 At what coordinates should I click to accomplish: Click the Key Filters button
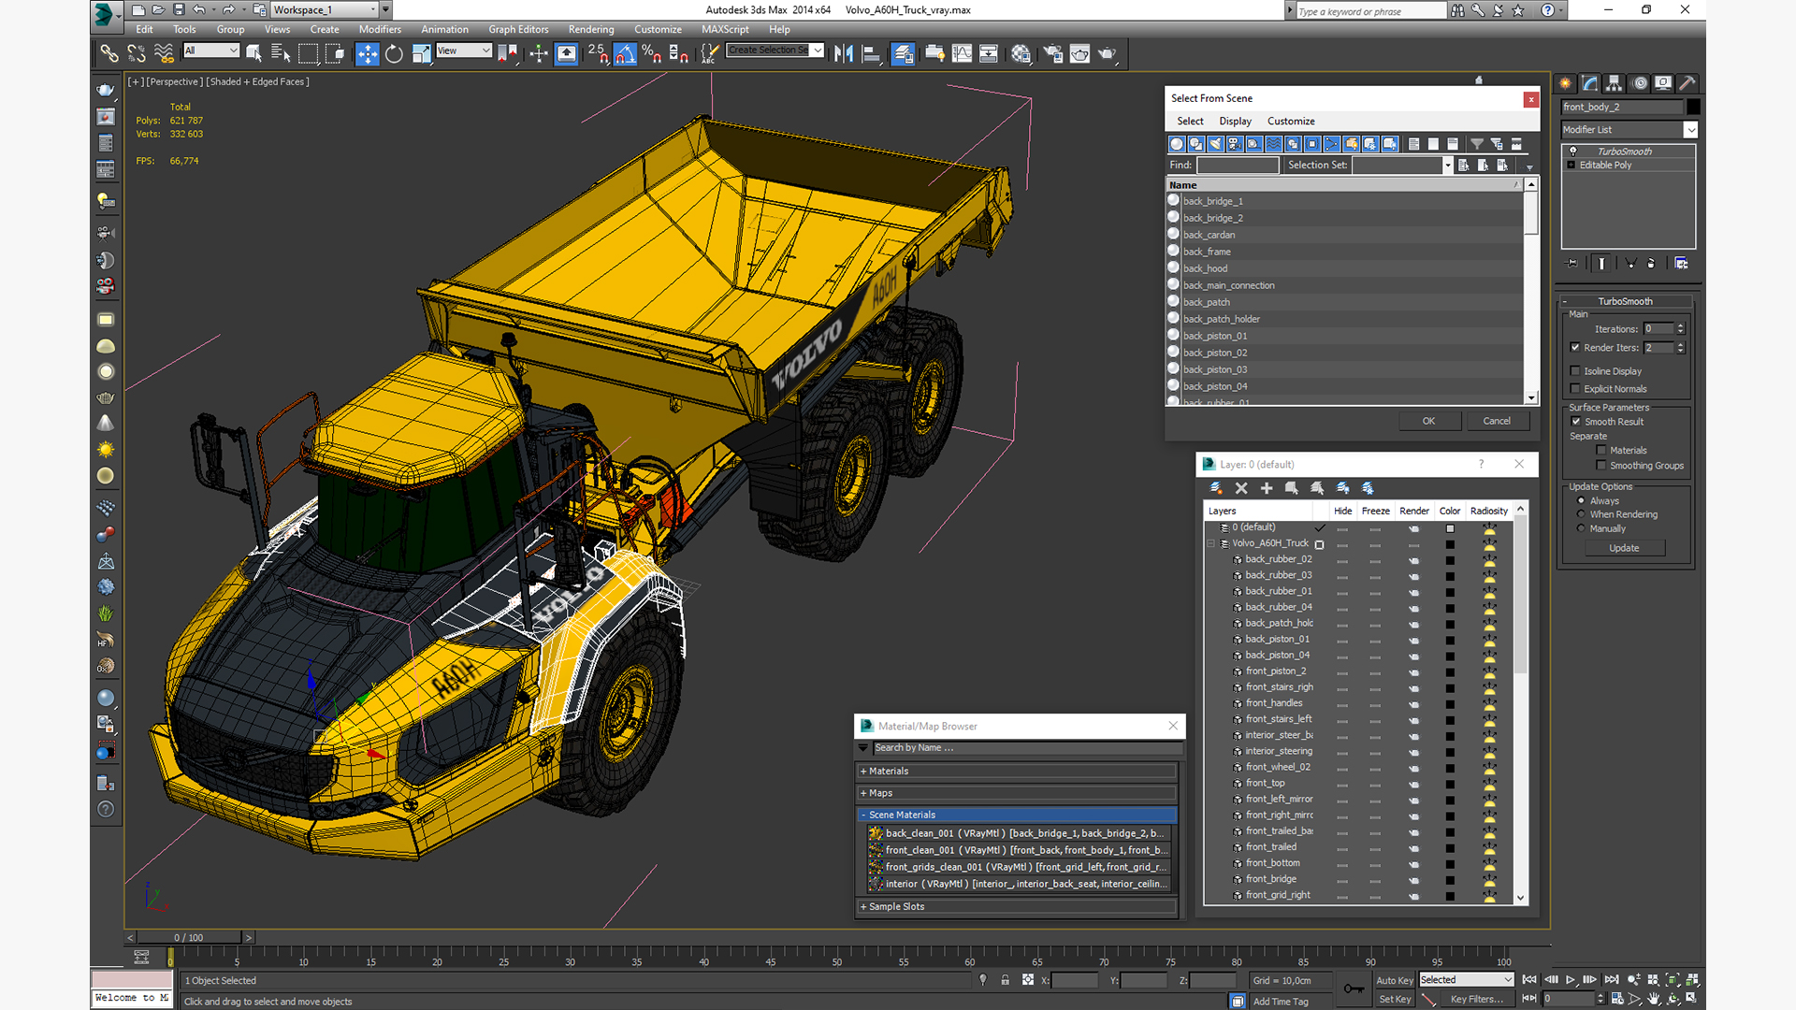[x=1476, y=1000]
